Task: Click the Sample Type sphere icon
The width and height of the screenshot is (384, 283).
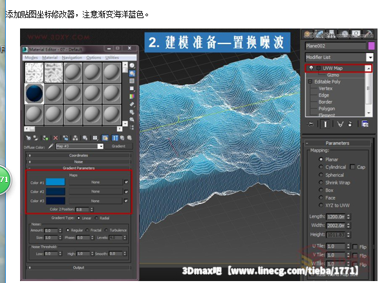Action: [x=132, y=65]
